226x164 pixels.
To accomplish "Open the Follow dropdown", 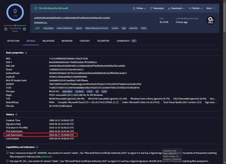I will pos(139,8).
